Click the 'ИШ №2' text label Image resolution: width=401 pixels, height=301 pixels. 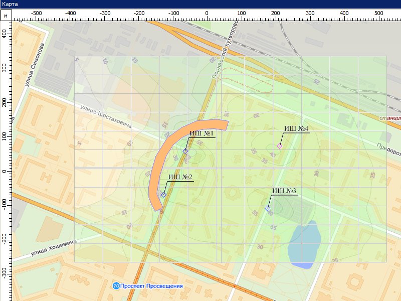180,177
